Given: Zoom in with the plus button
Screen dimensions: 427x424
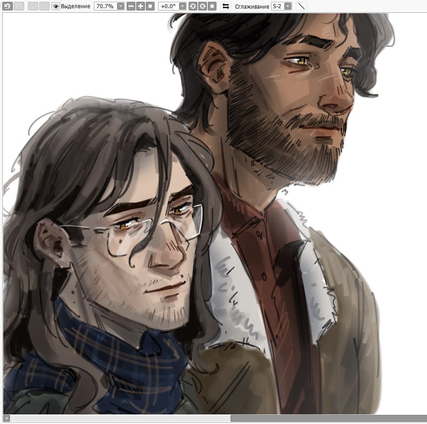Looking at the screenshot, I should (140, 6).
